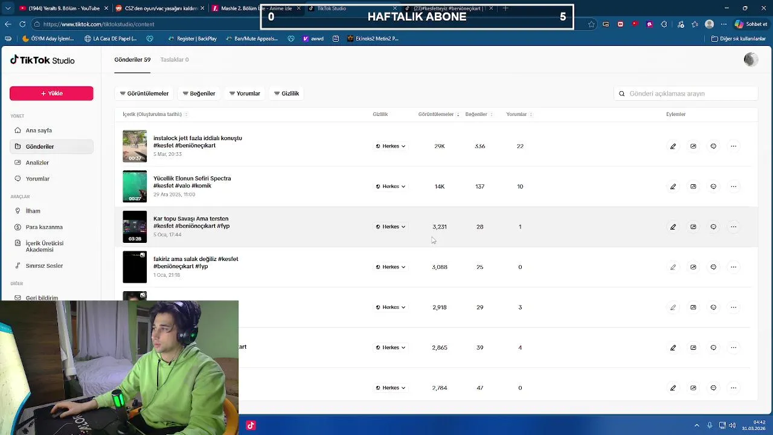Viewport: 773px width, 435px height.
Task: Switch to the Gönderiler 59 tab
Action: point(132,60)
